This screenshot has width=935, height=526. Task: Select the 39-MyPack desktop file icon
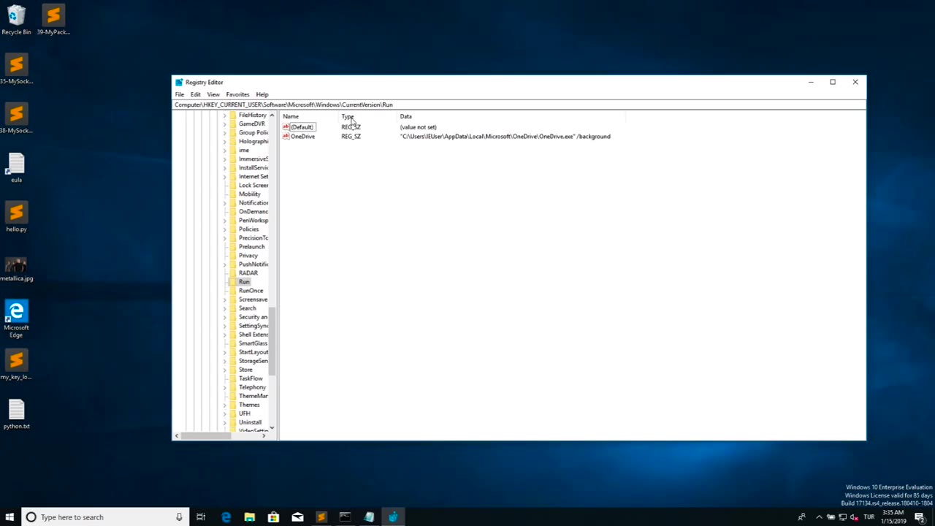pyautogui.click(x=53, y=20)
